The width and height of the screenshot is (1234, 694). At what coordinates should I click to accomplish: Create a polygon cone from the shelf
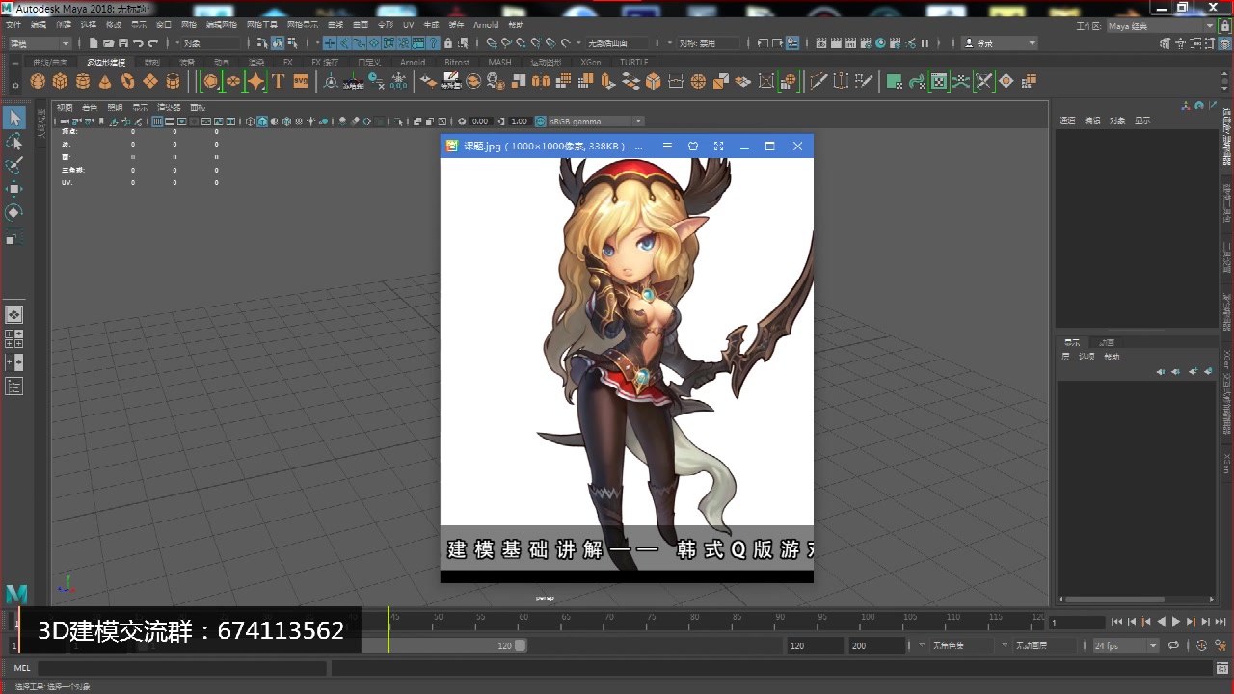104,82
